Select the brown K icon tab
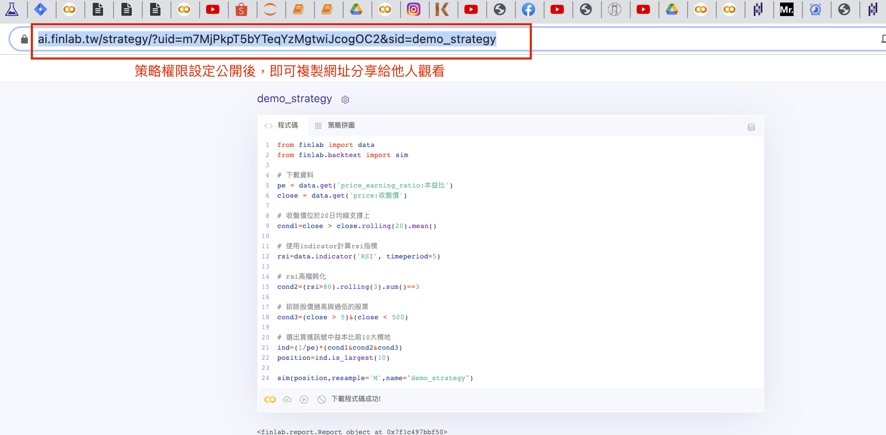Viewport: 886px width, 435px height. [x=442, y=9]
